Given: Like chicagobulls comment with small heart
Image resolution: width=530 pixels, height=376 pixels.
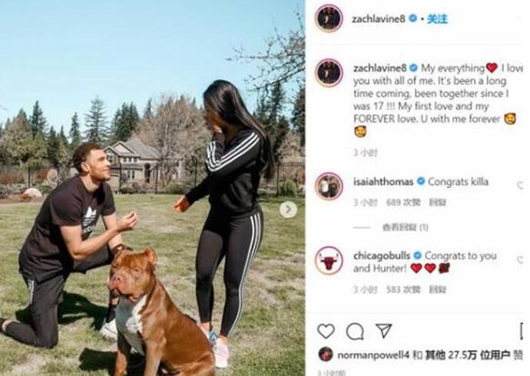Looking at the screenshot, I should coord(520,259).
